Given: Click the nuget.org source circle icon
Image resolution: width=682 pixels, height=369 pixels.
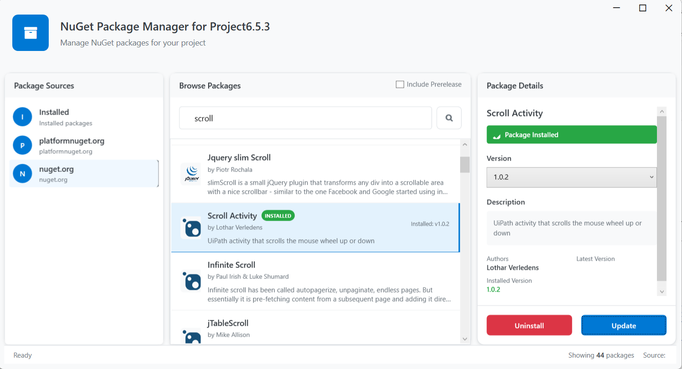Looking at the screenshot, I should 22,173.
